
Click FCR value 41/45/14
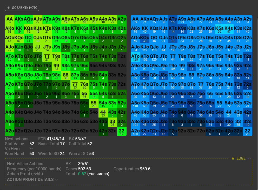(56, 139)
